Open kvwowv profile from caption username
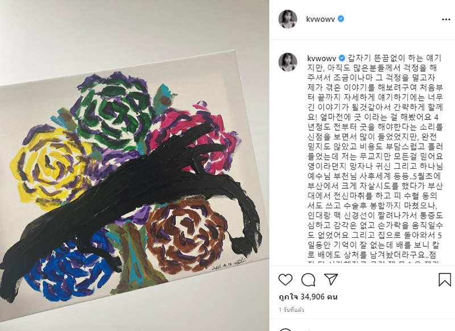Image resolution: width=455 pixels, height=331 pixels. [x=321, y=59]
